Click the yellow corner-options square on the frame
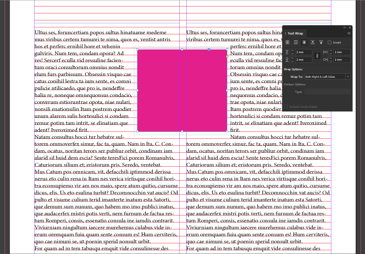This screenshot has width=365, height=254. pos(227,57)
